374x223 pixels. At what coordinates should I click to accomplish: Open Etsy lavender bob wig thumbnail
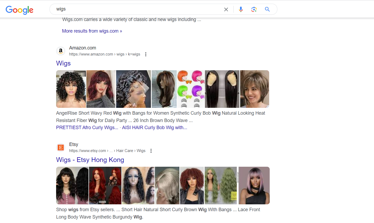[x=254, y=185]
